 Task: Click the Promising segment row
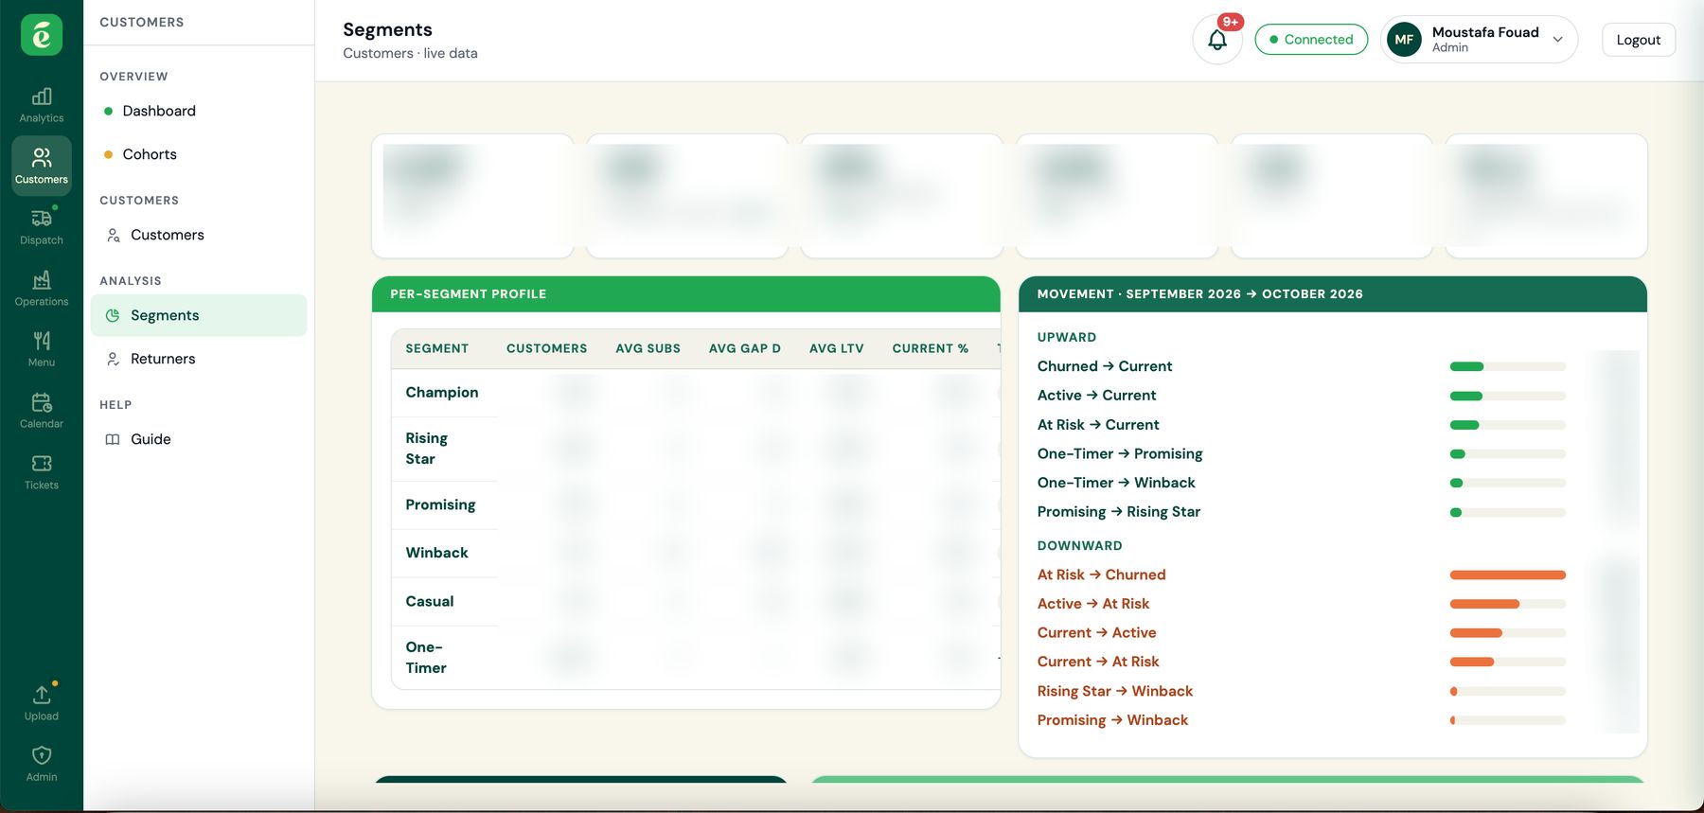tap(696, 505)
